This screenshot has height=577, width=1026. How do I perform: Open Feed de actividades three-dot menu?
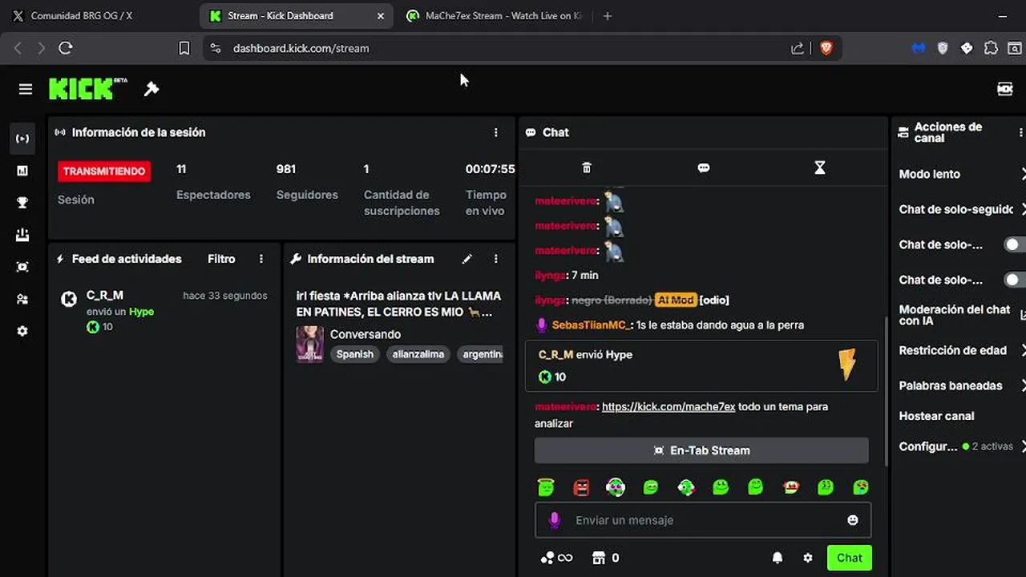(261, 259)
